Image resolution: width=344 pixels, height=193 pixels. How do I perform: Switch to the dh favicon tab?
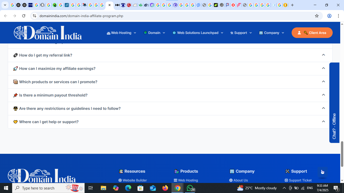click(146, 5)
